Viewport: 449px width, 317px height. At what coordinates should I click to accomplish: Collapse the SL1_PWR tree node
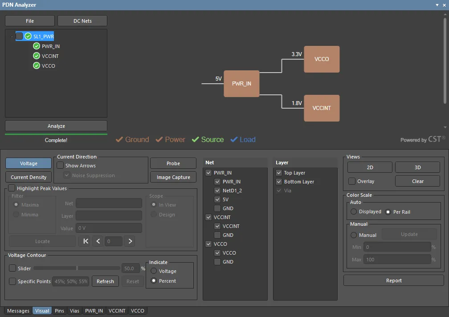11,37
